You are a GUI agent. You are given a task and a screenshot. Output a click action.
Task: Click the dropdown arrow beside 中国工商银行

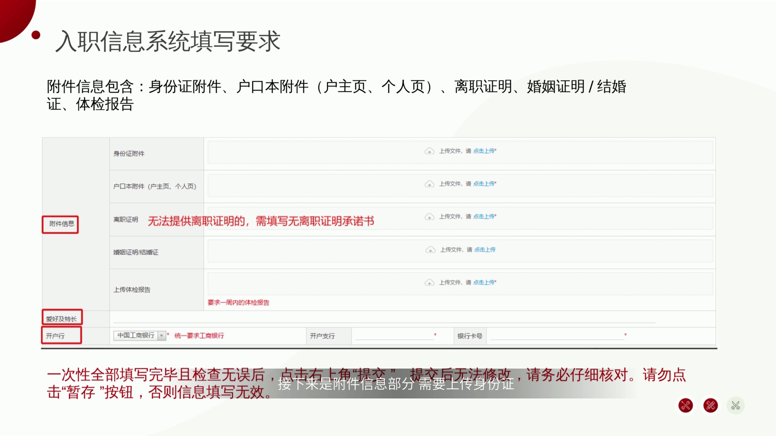pyautogui.click(x=162, y=335)
